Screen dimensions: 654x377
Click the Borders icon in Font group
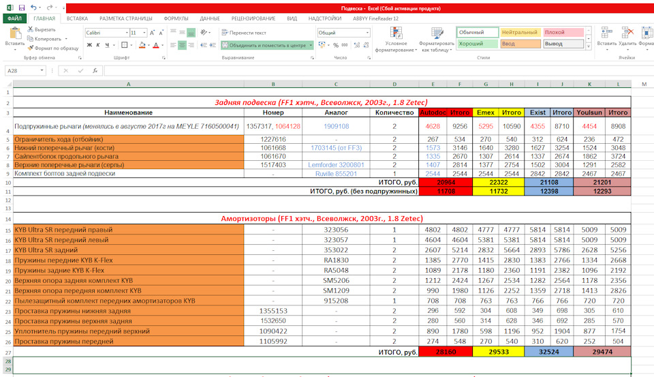pyautogui.click(x=124, y=45)
